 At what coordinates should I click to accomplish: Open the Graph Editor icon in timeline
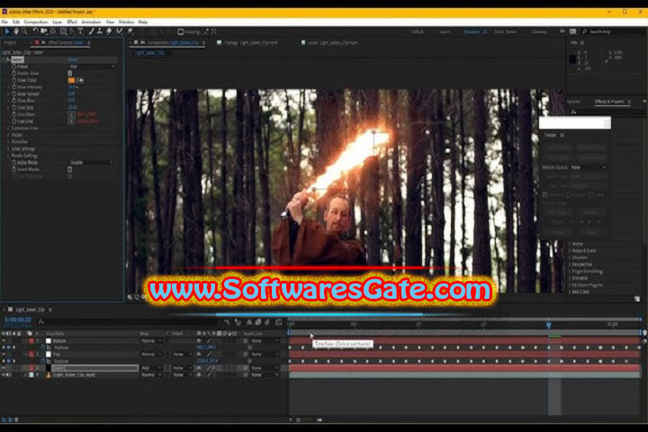(278, 322)
